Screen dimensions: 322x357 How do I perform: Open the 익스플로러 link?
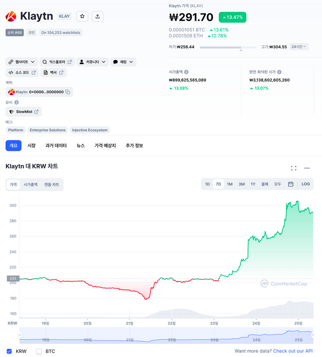[57, 62]
